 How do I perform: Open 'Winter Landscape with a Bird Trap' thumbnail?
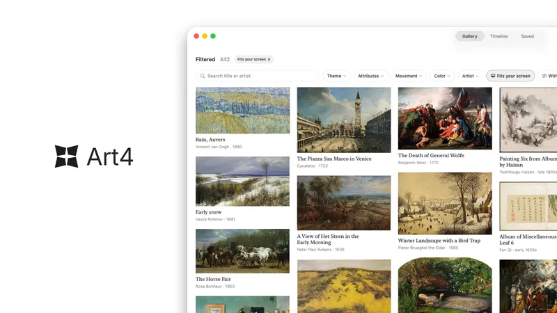coord(445,203)
